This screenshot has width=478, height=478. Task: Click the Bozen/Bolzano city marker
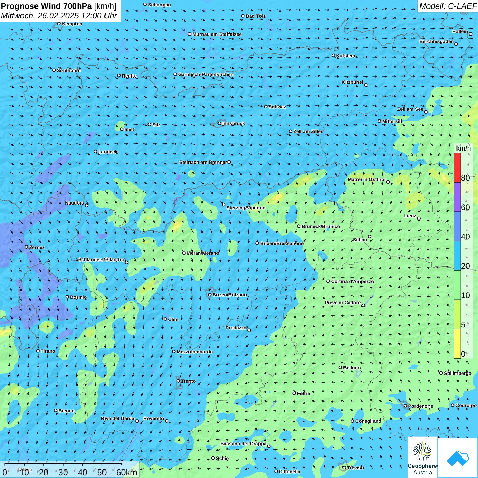210,295
